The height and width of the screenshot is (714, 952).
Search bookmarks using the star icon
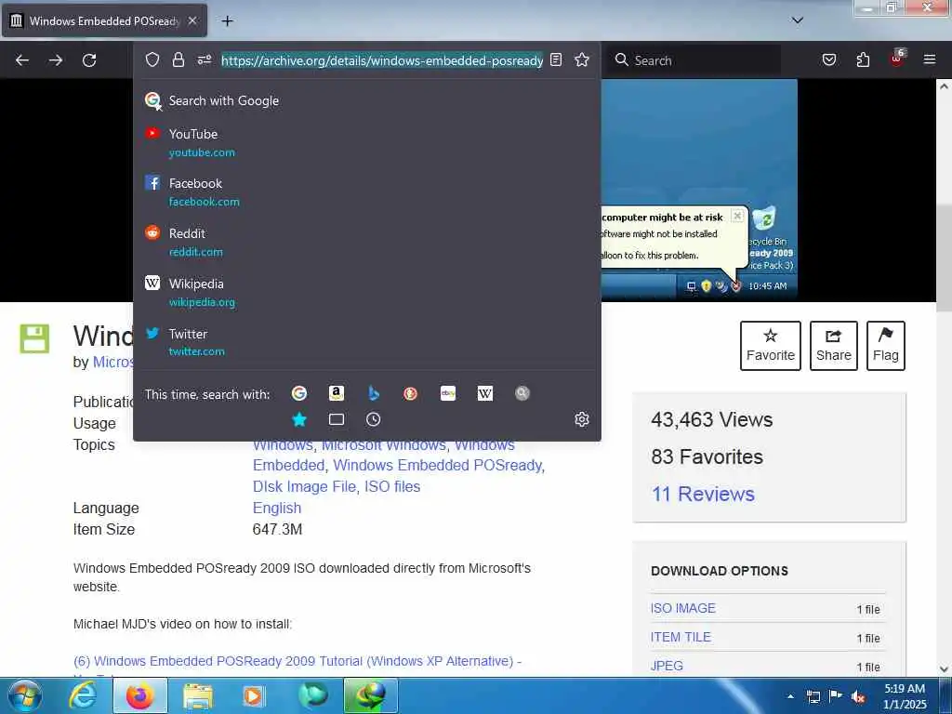pos(299,419)
